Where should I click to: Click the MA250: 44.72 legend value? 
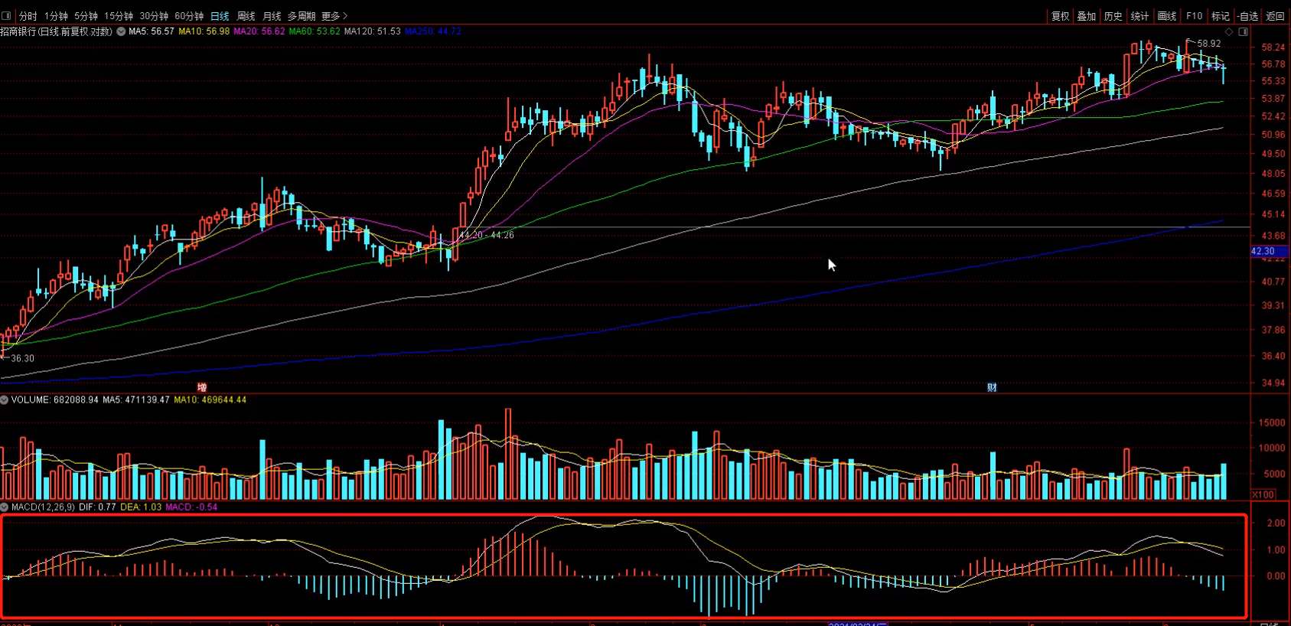click(433, 31)
